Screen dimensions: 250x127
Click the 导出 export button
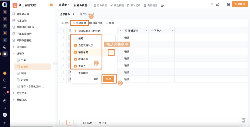click(x=65, y=23)
